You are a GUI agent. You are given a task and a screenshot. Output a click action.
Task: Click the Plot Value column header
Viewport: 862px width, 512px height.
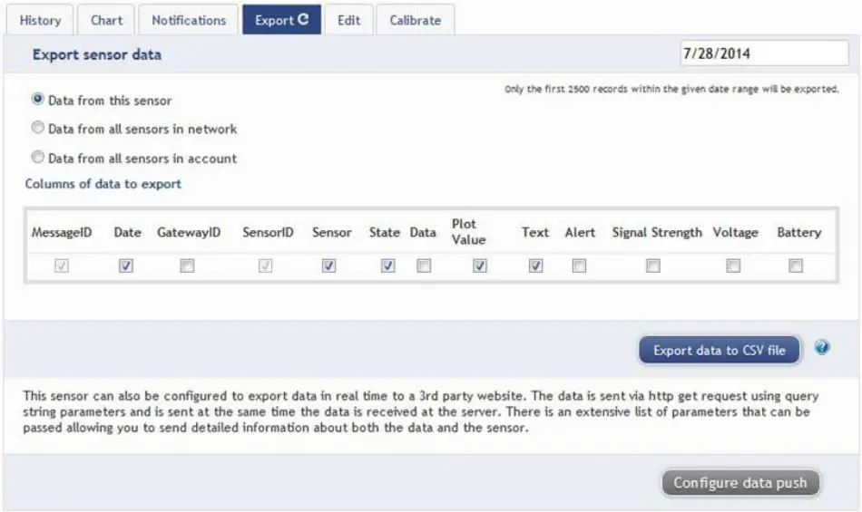pos(468,232)
